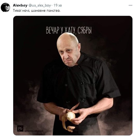Viewport: 134px width, 137px height.
Task: Open Alexboy's profile via the display name
Action: click(x=20, y=5)
